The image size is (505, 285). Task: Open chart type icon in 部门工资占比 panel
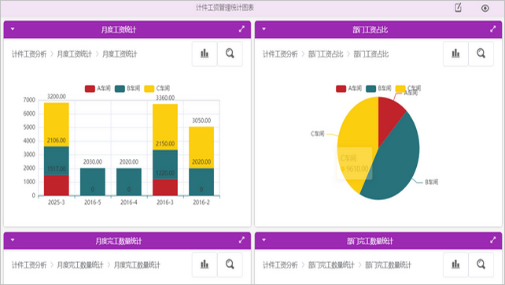455,54
